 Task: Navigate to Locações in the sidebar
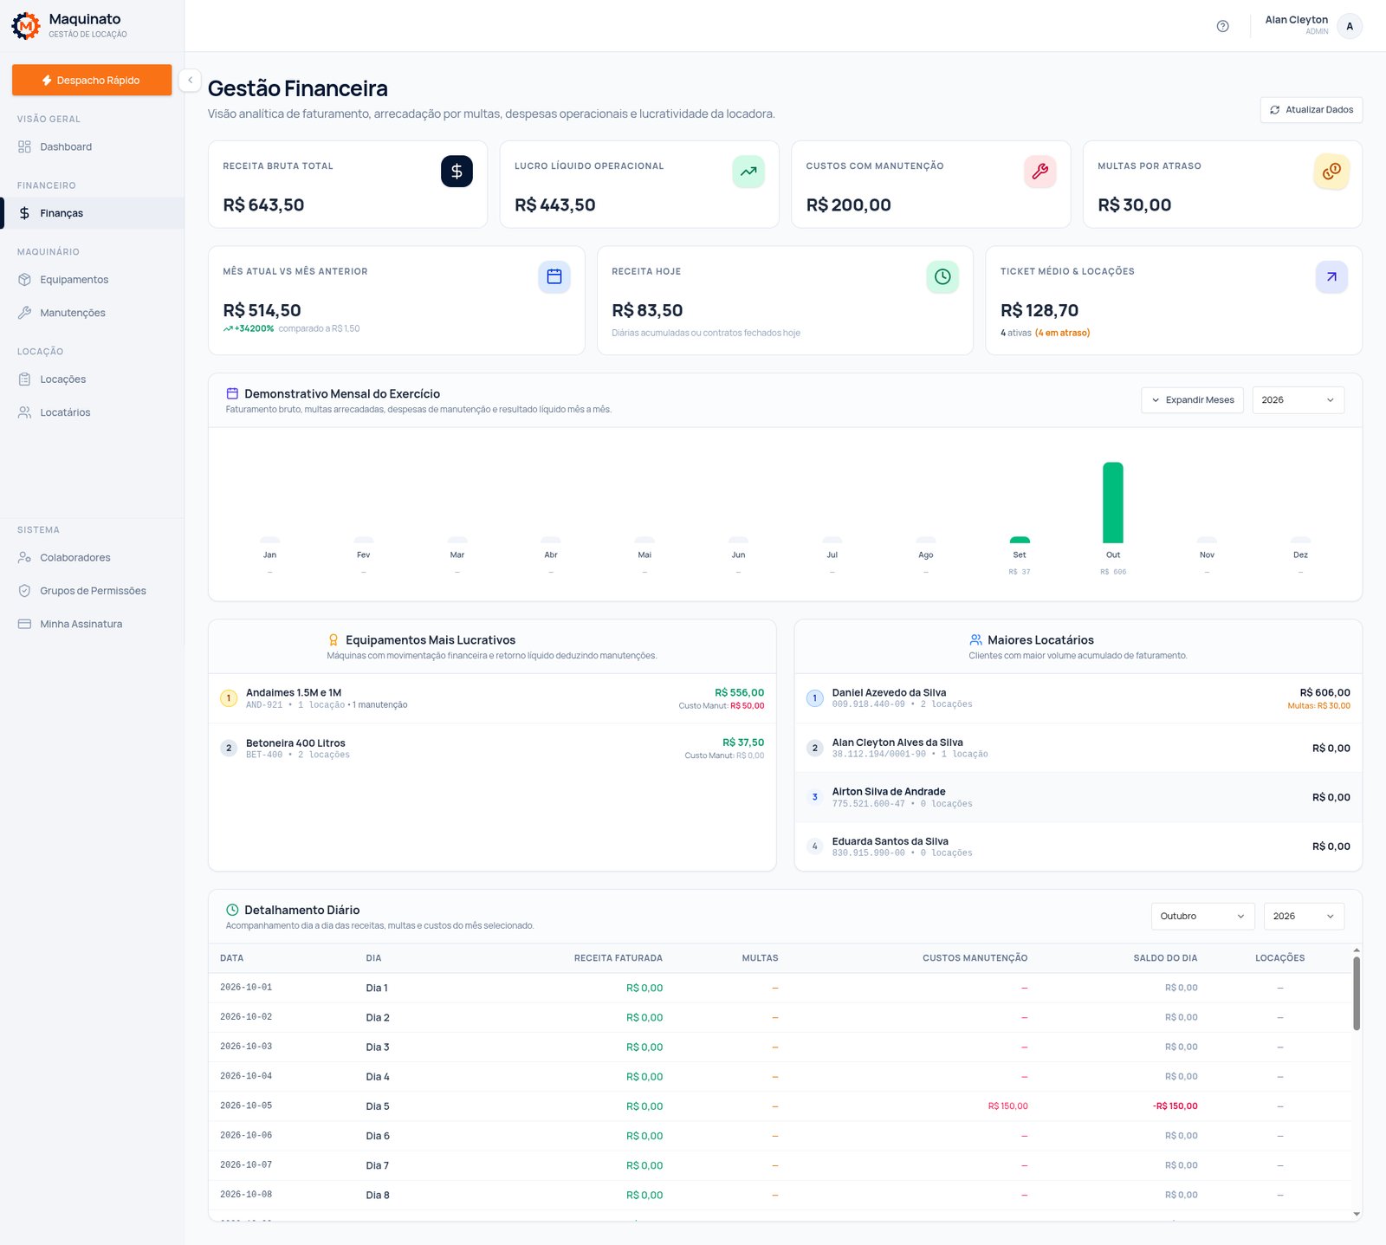click(x=92, y=379)
